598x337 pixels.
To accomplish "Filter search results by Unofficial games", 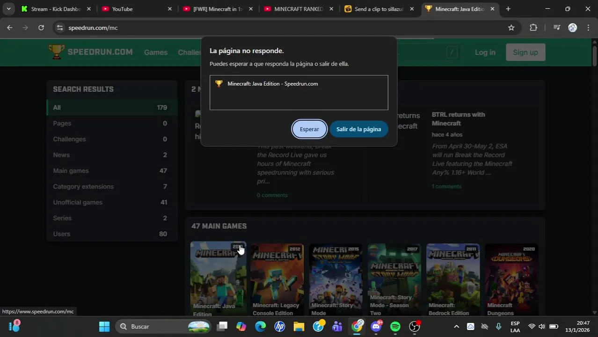I will (x=112, y=203).
